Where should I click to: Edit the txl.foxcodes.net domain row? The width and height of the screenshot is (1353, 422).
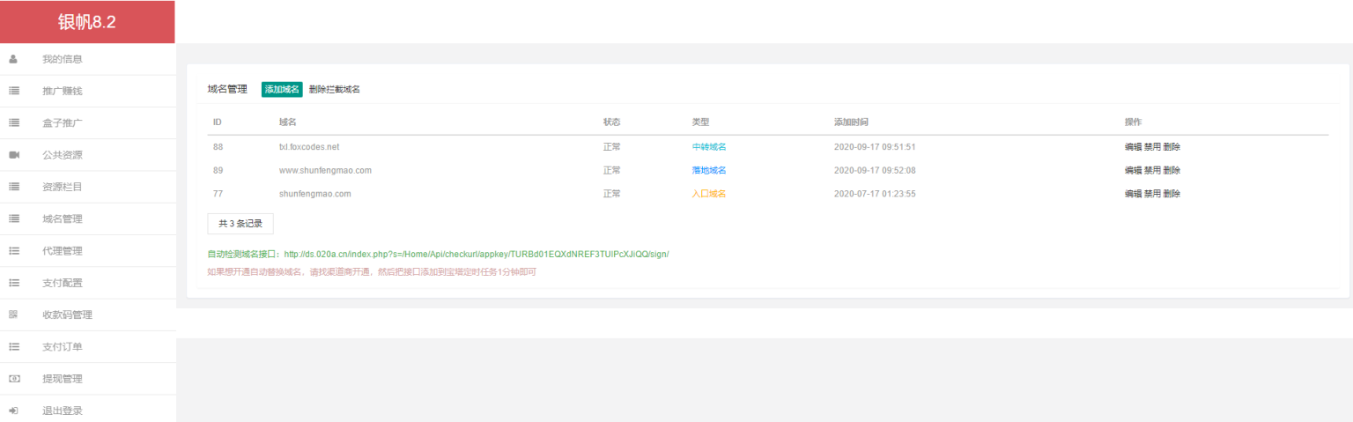(1133, 147)
